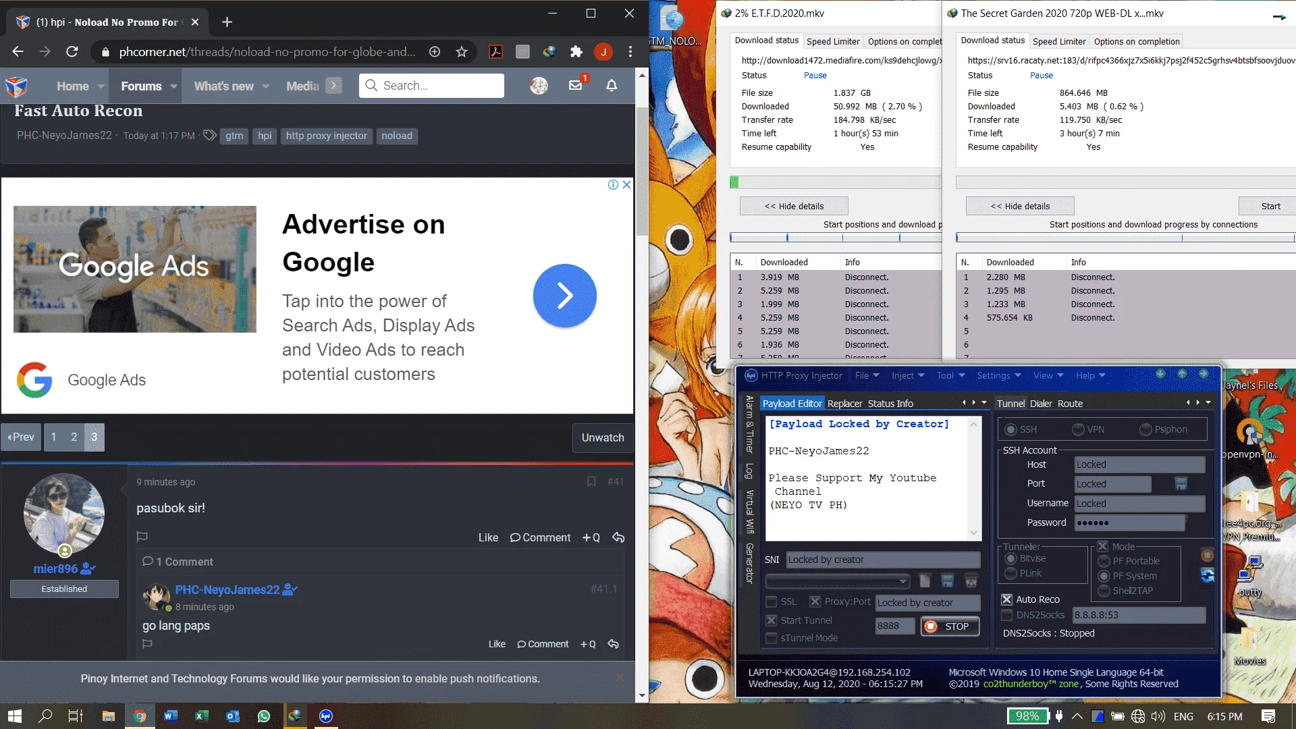Click Pause link in Secret Garden download window
1296x729 pixels.
click(1041, 75)
